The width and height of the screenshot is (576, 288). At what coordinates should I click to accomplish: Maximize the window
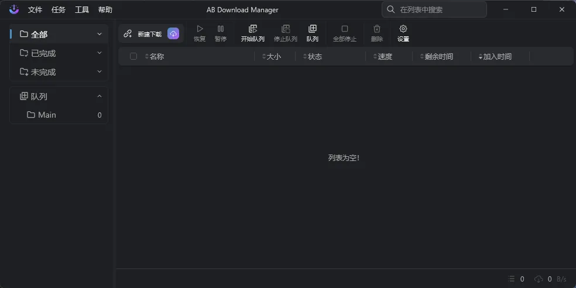534,9
